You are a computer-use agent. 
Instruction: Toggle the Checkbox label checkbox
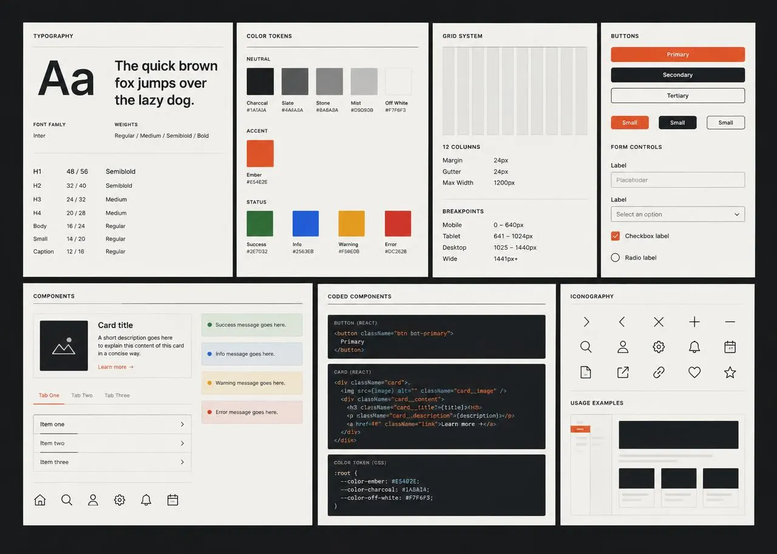coord(615,236)
